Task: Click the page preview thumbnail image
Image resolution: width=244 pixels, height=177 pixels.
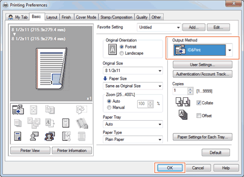Action: pos(51,68)
